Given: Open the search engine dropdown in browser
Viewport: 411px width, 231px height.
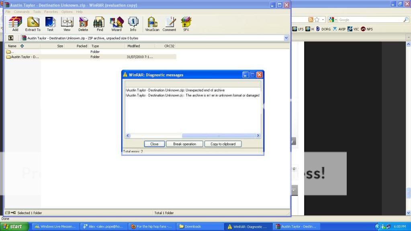Looking at the screenshot, I should pos(333,20).
